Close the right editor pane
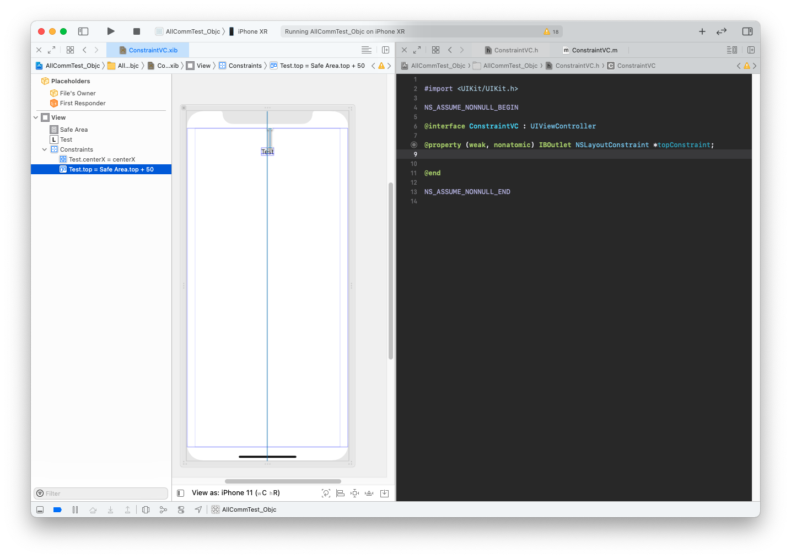The width and height of the screenshot is (791, 558). pos(404,50)
